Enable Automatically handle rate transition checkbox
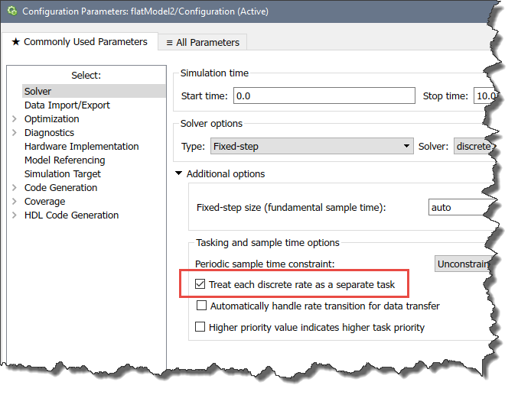 point(201,306)
